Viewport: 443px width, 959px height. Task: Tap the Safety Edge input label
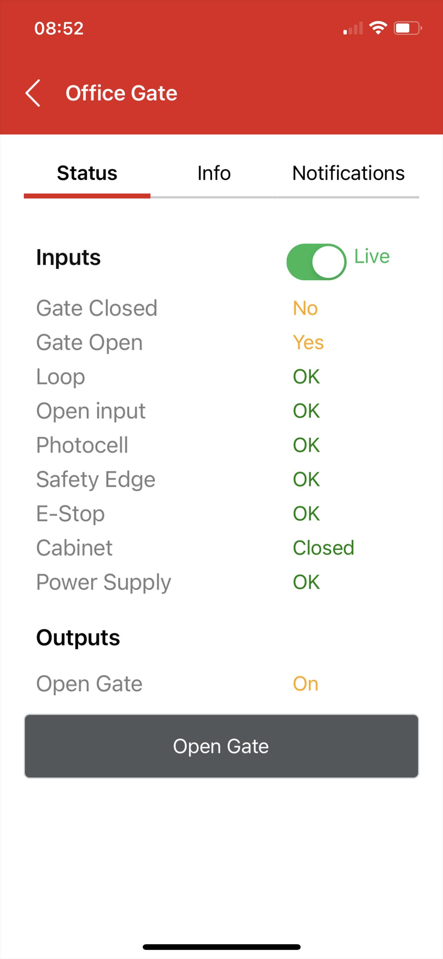pyautogui.click(x=96, y=479)
